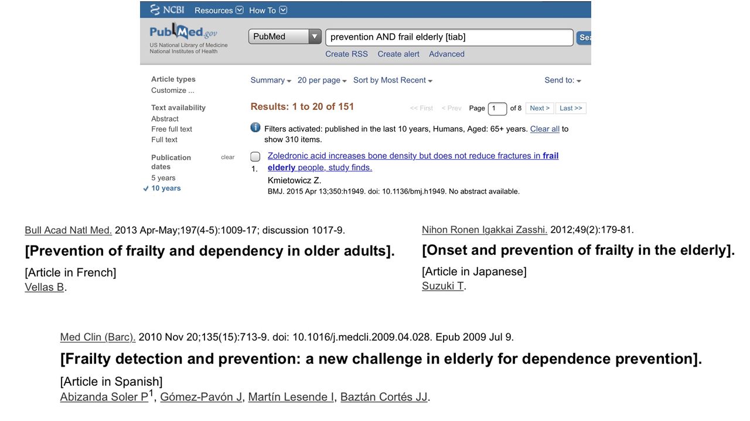Click author Abizanda Soler P link
The width and height of the screenshot is (750, 421).
[x=104, y=397]
